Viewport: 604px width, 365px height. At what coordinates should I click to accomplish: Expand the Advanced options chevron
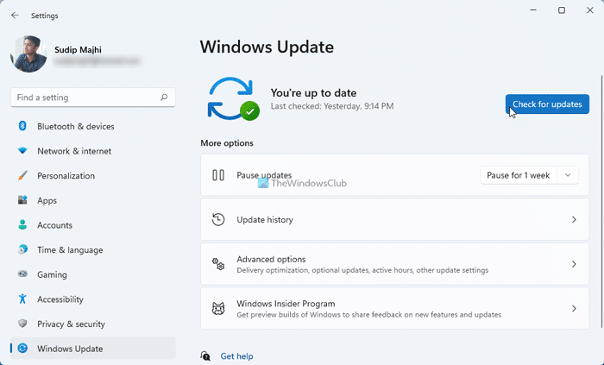coord(574,264)
